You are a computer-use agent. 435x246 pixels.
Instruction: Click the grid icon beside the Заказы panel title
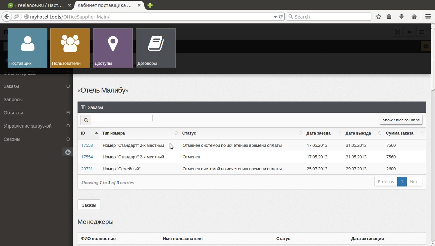pos(83,107)
